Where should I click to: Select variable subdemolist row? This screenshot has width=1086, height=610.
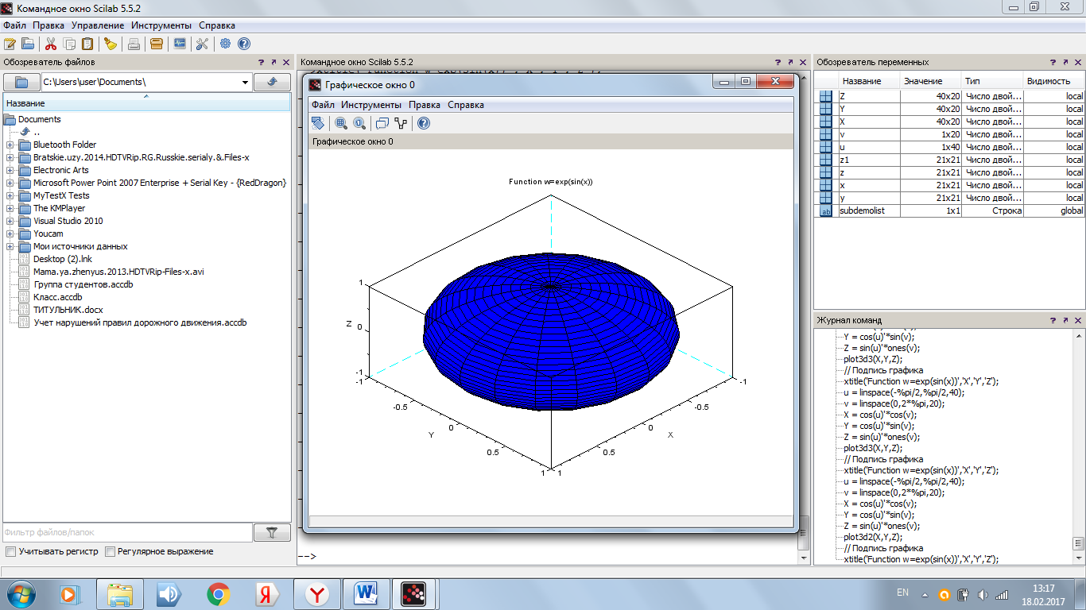949,210
